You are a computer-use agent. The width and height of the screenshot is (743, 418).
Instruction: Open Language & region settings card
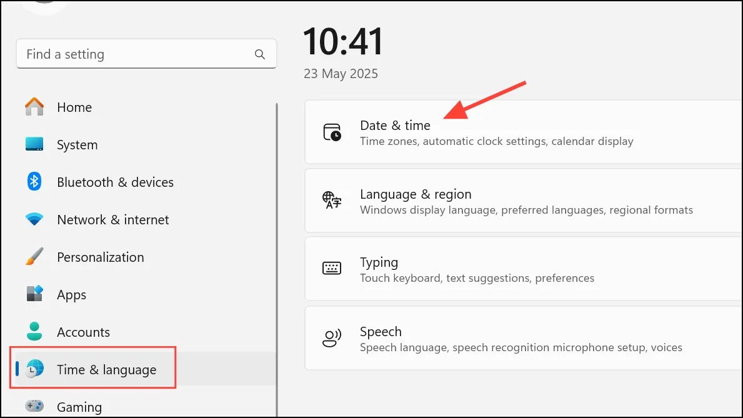[524, 201]
